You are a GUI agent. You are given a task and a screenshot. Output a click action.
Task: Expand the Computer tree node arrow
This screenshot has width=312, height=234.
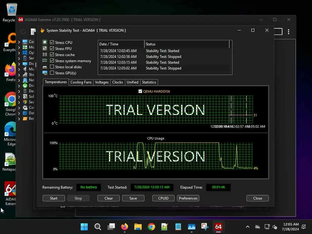(x=19, y=42)
